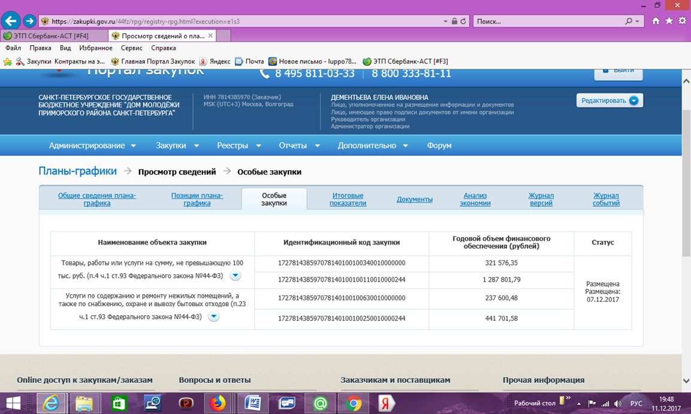Viewport: 691px width, 414px height.
Task: Click the Планы-графики breadcrumb link
Action: tap(78, 171)
